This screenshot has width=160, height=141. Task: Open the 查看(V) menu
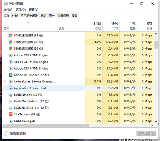tap(34, 9)
